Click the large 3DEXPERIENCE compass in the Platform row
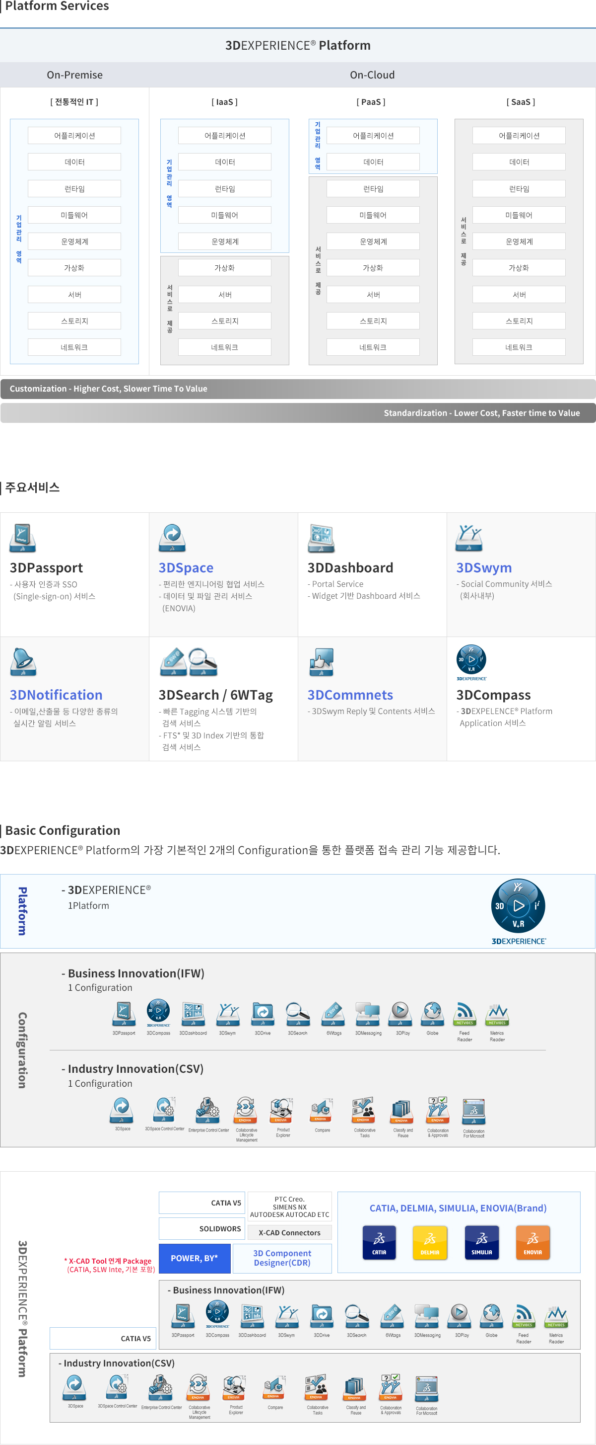Image resolution: width=596 pixels, height=1445 pixels. [x=518, y=911]
